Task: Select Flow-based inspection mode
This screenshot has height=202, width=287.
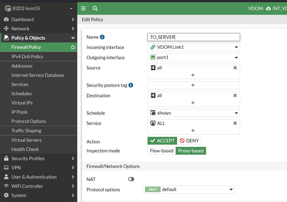Action: (161, 151)
